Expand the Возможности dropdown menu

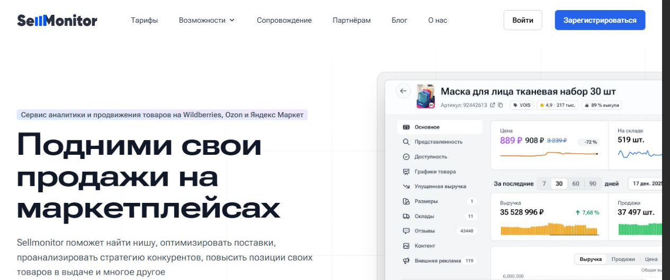click(x=207, y=21)
